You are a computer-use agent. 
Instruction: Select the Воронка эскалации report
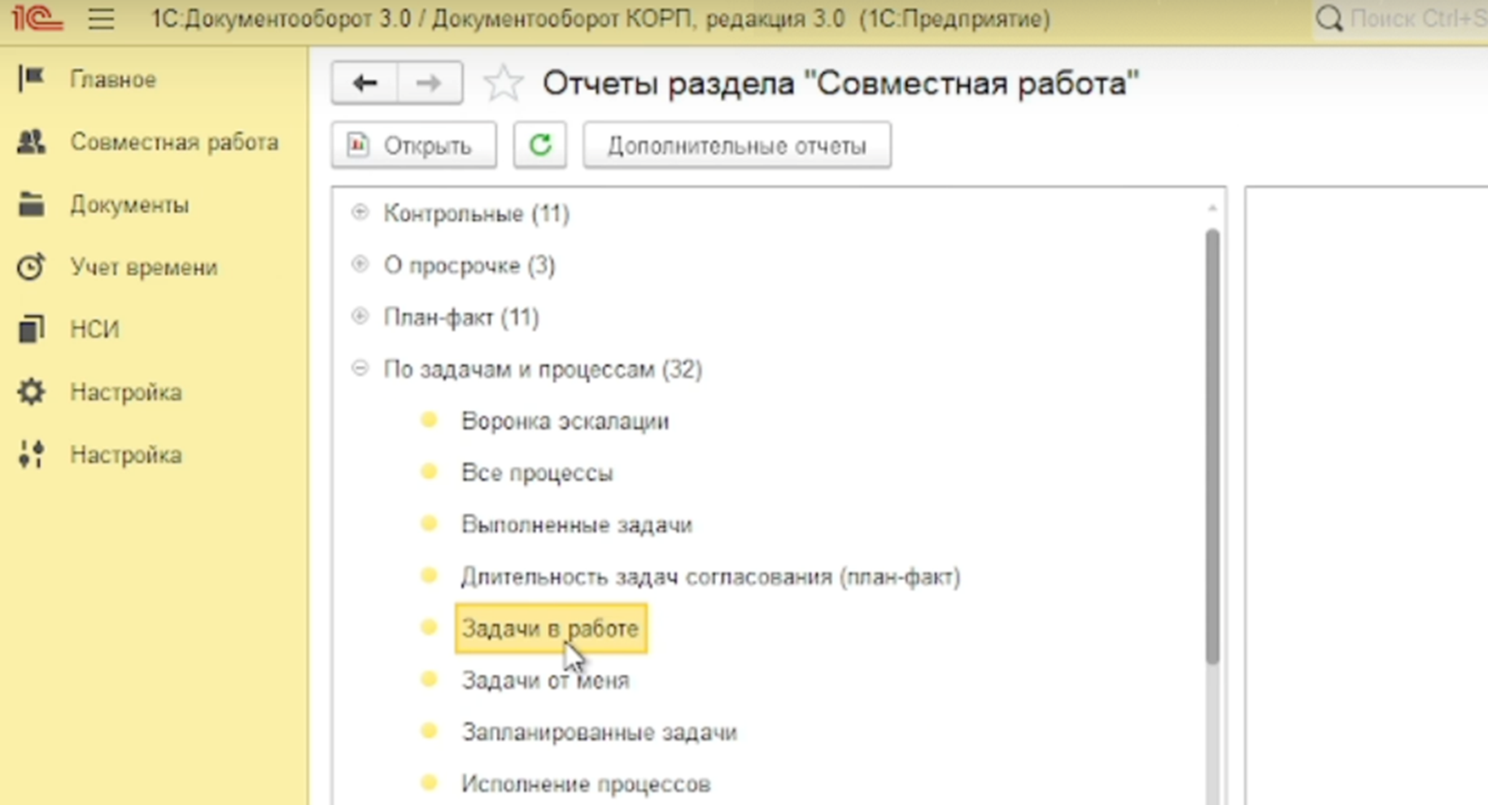tap(565, 421)
